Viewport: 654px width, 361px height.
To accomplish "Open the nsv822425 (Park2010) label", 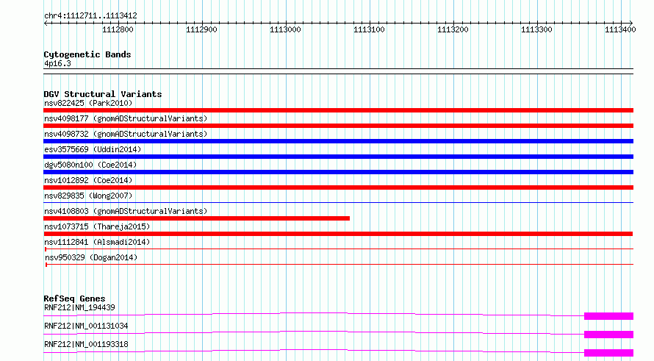I will 88,103.
